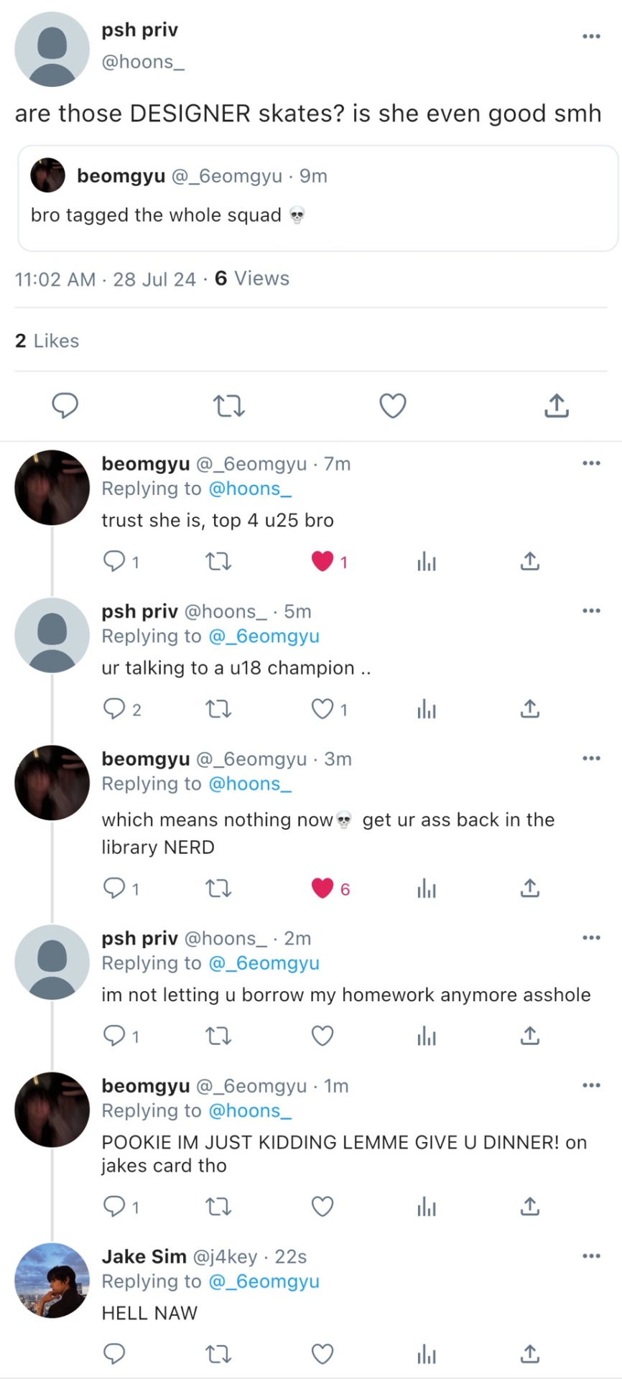Open @hoons_ mention link in first reply
Image resolution: width=622 pixels, height=1379 pixels.
point(250,489)
